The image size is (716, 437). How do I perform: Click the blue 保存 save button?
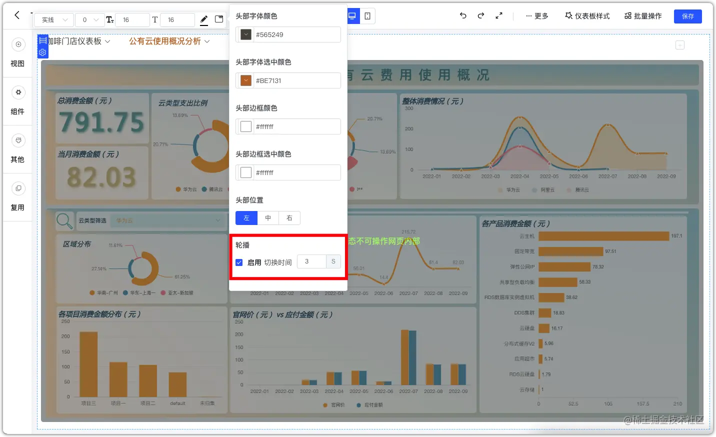pyautogui.click(x=687, y=16)
